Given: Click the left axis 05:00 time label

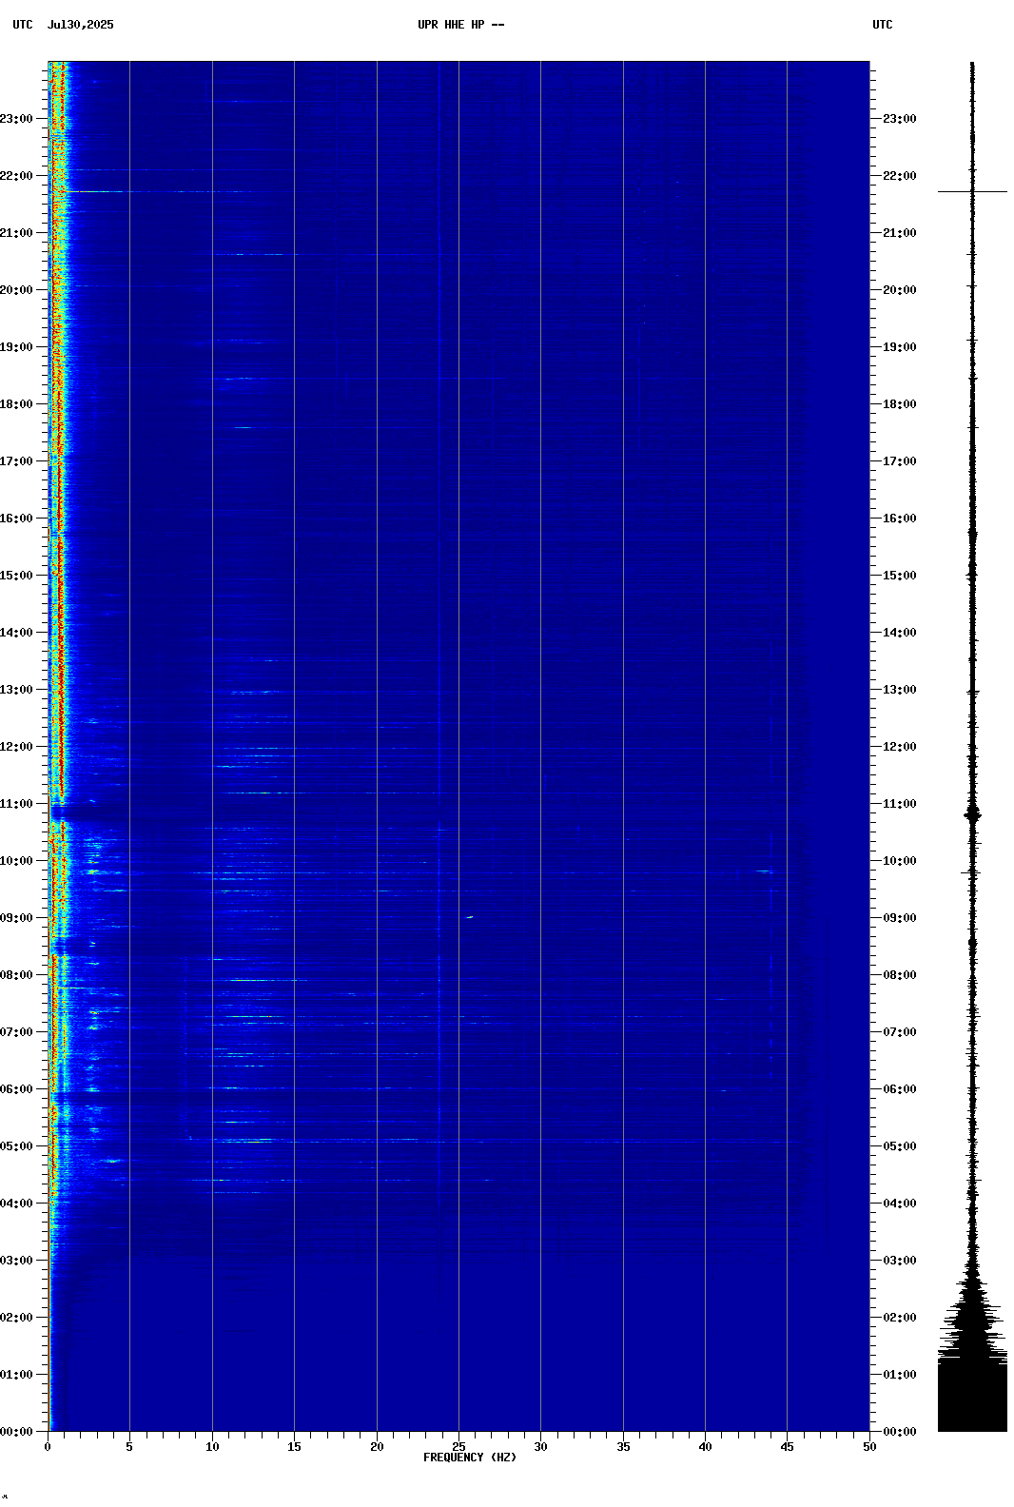Looking at the screenshot, I should [x=16, y=1146].
